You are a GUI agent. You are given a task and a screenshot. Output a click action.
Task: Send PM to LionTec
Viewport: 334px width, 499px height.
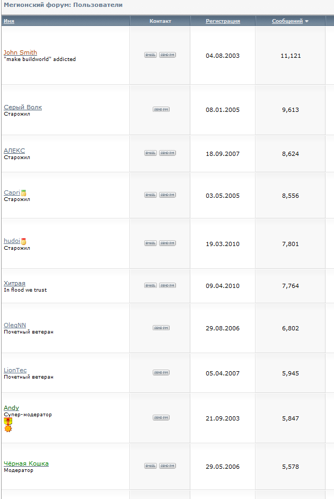161,372
